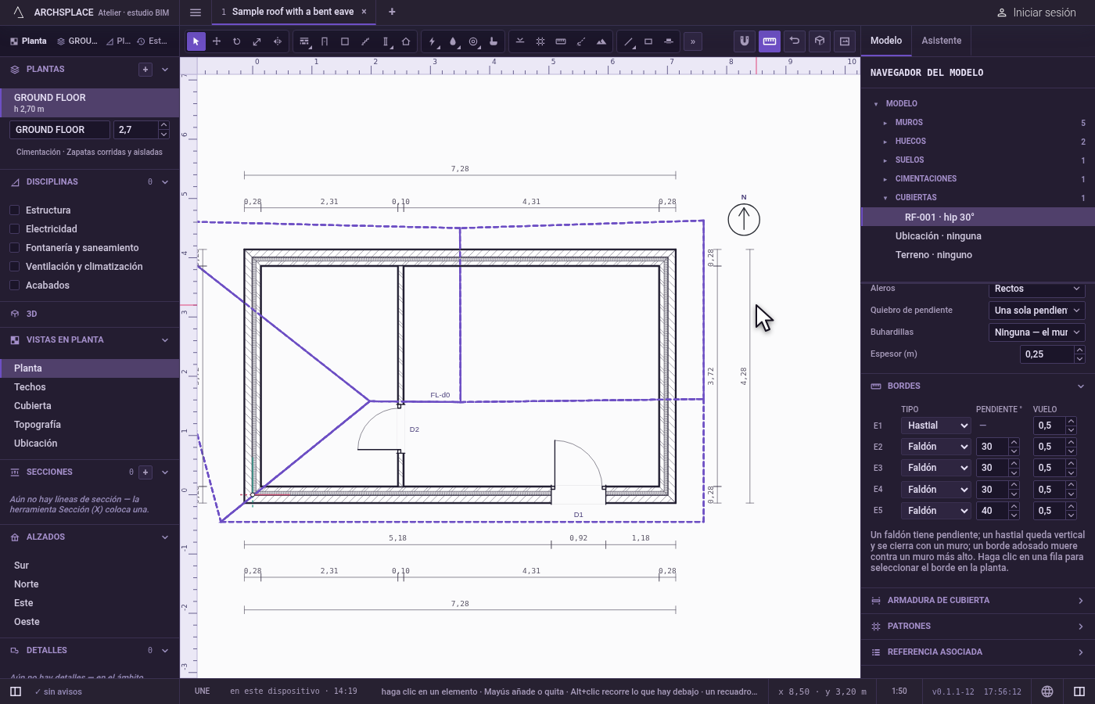Screen dimensions: 1095x704
Task: Tick the Fontanería y saneamiento checkbox
Action: coord(14,247)
